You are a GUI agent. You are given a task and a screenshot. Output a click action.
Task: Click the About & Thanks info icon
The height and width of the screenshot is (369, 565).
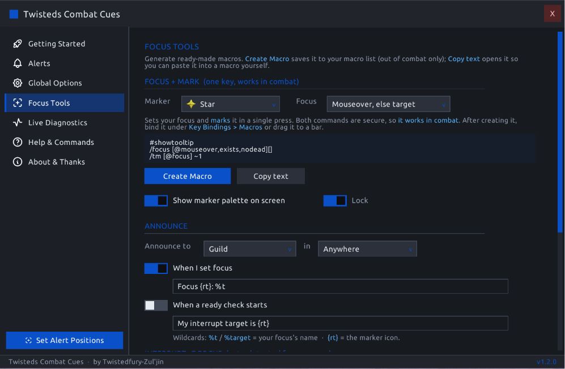(18, 162)
